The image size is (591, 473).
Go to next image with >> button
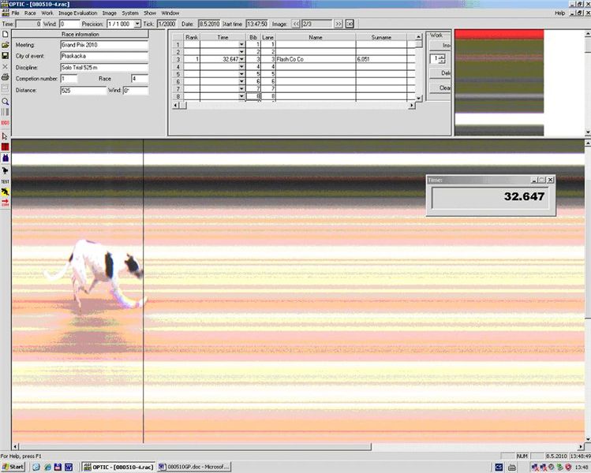[x=339, y=24]
